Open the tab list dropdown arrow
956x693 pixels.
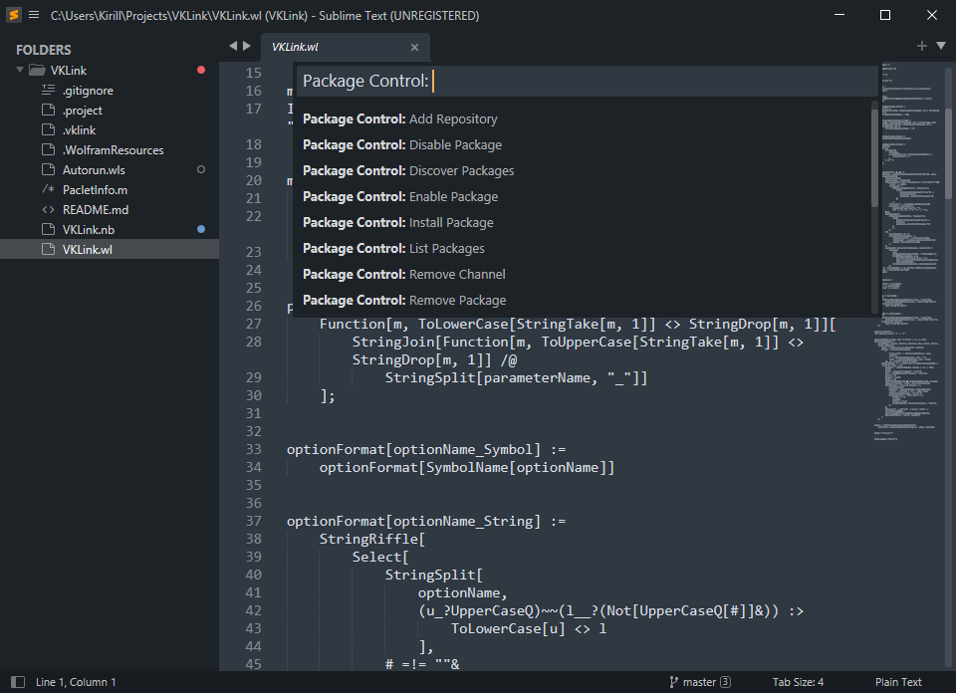click(x=941, y=46)
